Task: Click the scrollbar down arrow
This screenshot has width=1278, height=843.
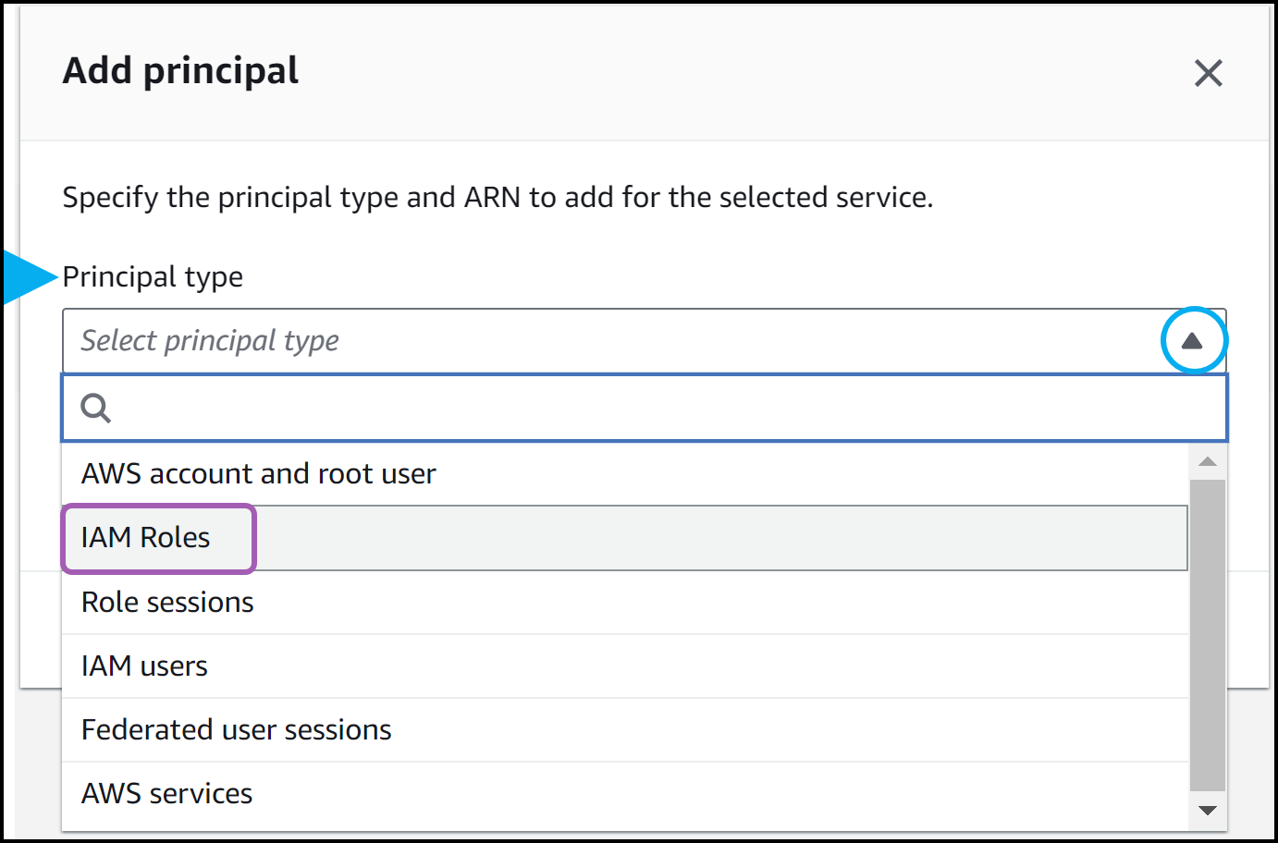Action: point(1207,810)
